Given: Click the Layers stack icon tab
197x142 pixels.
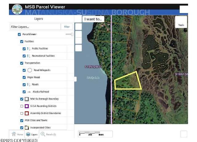Looking at the screenshot, I should point(28,134).
